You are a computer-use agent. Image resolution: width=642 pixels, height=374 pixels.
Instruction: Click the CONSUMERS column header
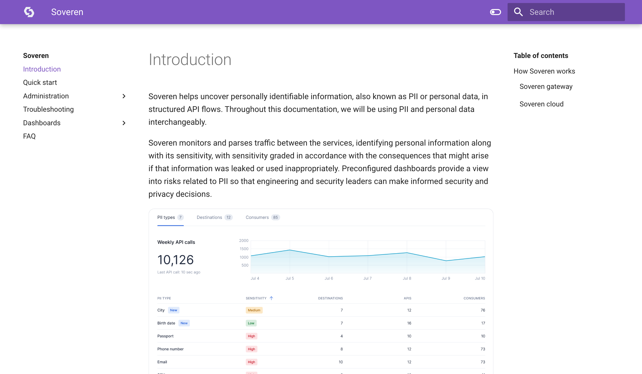tap(474, 298)
